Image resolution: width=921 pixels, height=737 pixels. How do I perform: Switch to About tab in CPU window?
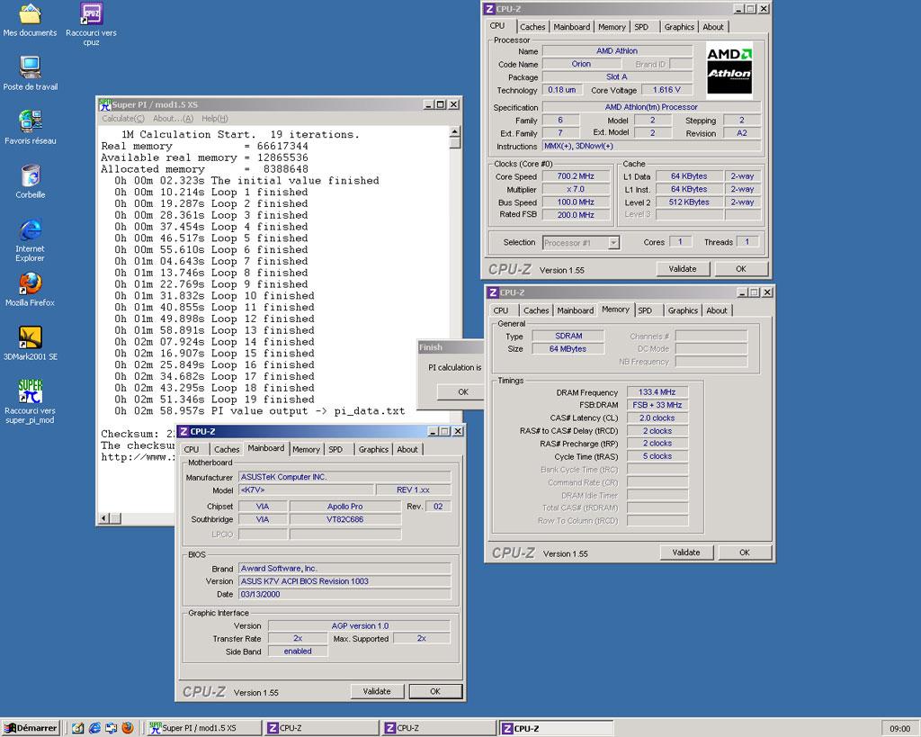tap(713, 27)
